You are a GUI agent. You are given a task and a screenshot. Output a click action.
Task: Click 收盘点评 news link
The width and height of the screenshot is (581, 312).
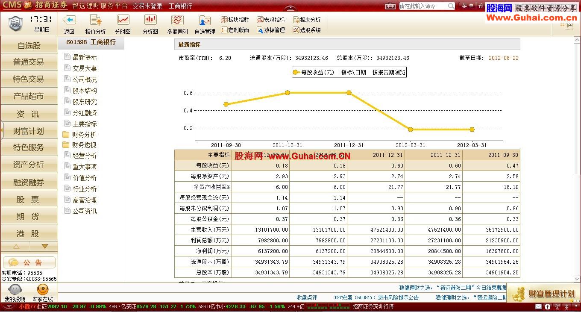[x=307, y=297]
